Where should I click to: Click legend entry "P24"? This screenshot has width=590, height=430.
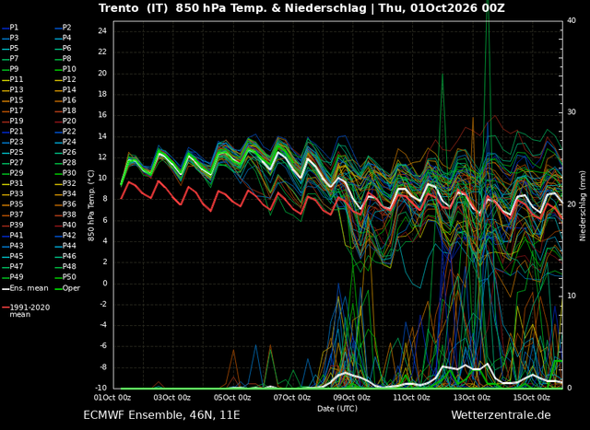65,142
